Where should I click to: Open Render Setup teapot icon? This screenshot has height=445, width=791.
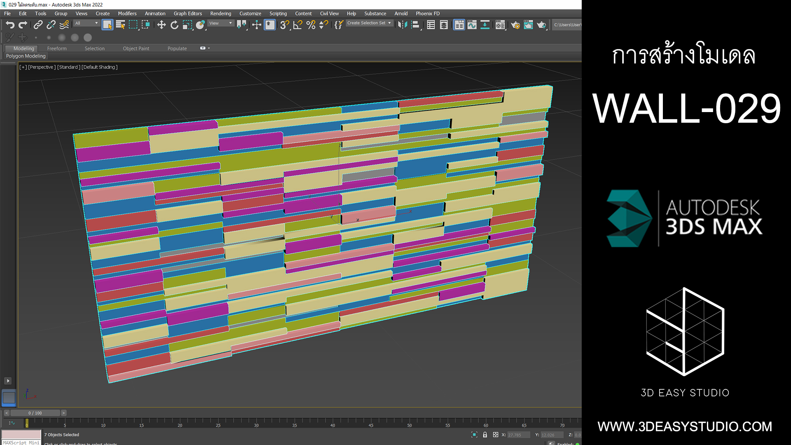[515, 25]
